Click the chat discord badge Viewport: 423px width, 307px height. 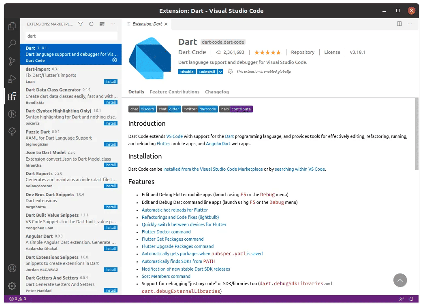click(142, 109)
